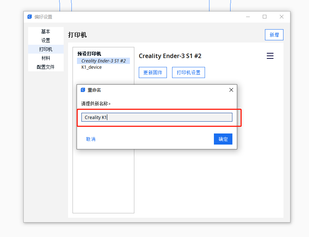Cancel rename with 取消 button

point(91,139)
